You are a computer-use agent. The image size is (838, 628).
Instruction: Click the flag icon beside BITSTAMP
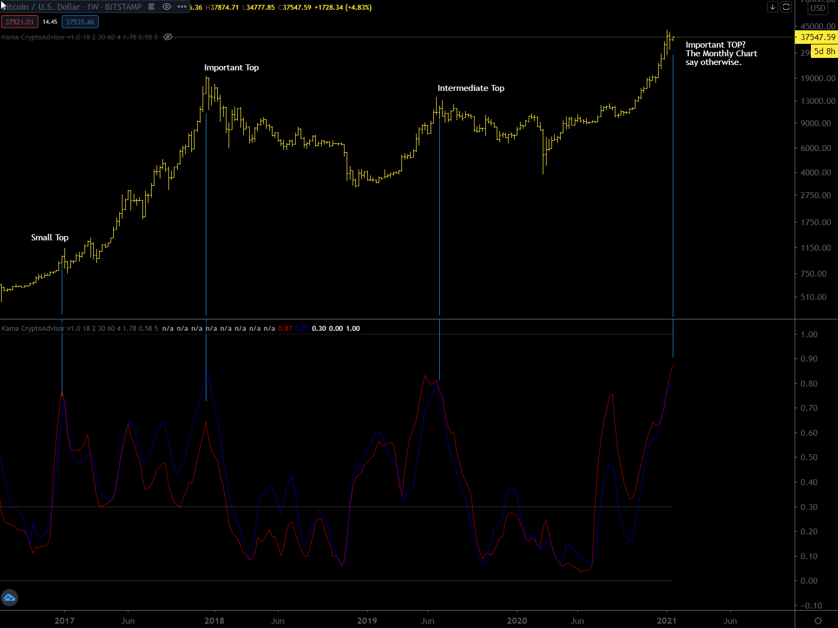click(152, 7)
